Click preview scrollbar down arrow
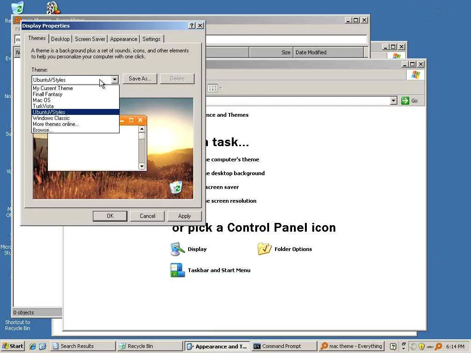Image resolution: width=471 pixels, height=353 pixels. tap(142, 166)
